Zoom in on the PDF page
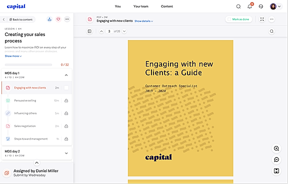 [276, 148]
